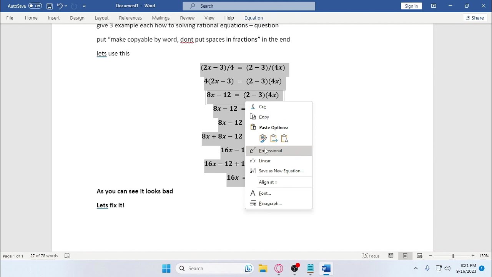
Task: Click the title bar Search box
Action: pyautogui.click(x=249, y=6)
